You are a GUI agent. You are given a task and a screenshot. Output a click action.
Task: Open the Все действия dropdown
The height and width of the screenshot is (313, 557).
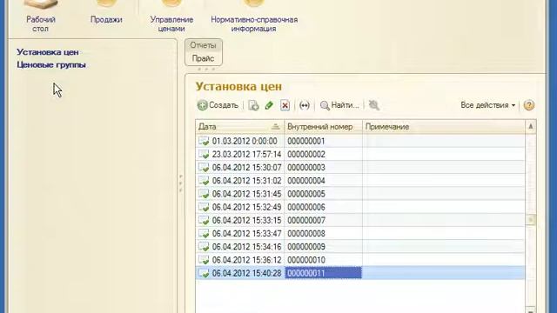[x=487, y=105]
